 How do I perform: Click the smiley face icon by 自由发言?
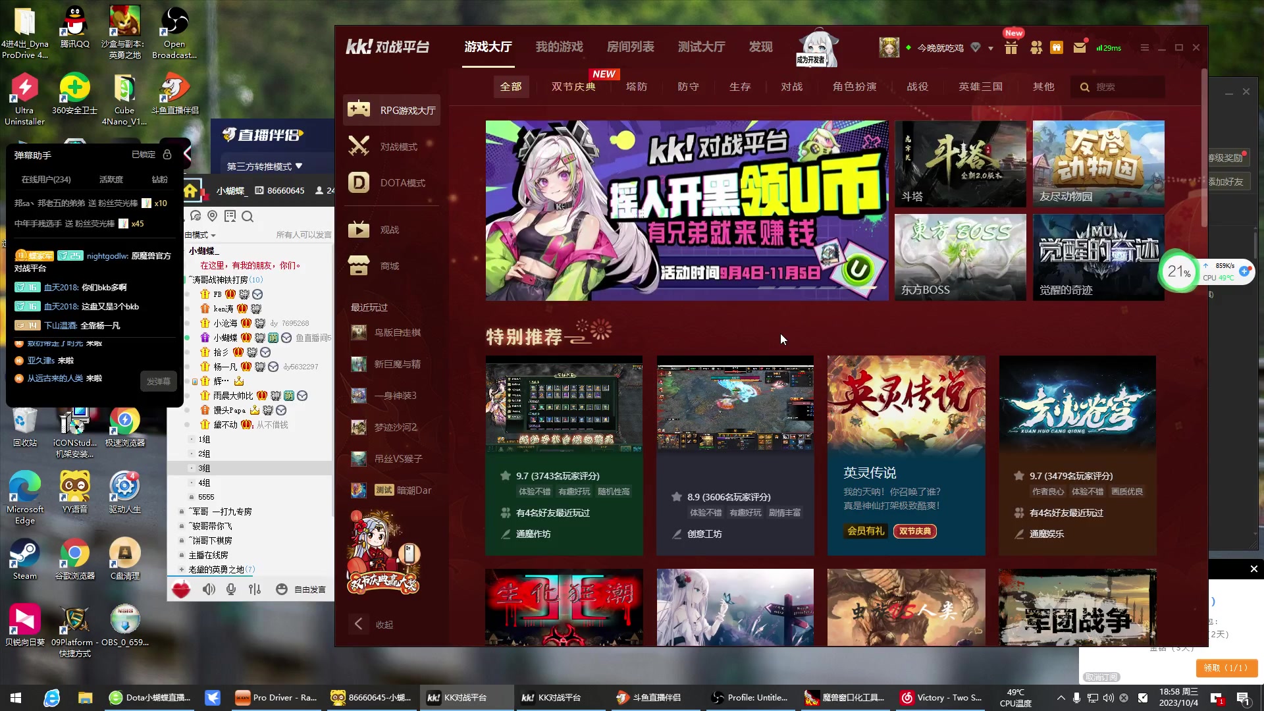281,589
